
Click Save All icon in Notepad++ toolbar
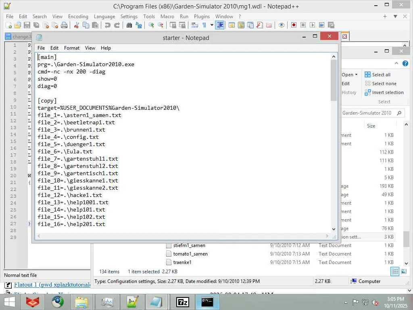click(36, 25)
